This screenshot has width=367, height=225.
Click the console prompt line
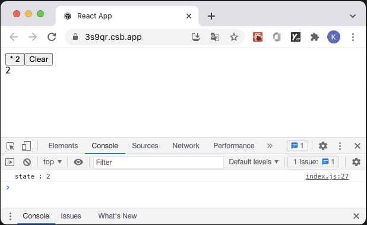[183, 187]
